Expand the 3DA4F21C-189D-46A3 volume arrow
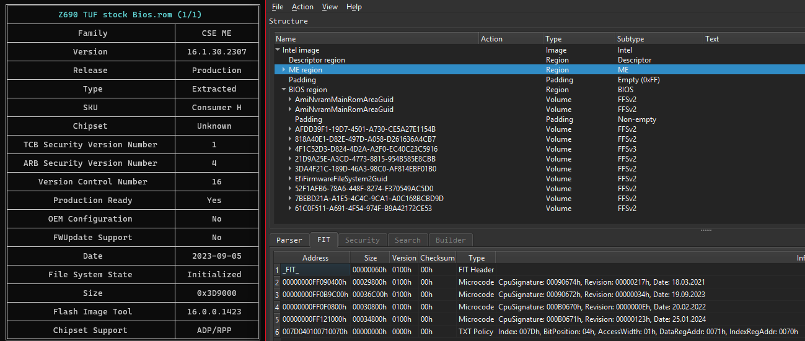Viewport: 805px width, 341px height. 290,169
